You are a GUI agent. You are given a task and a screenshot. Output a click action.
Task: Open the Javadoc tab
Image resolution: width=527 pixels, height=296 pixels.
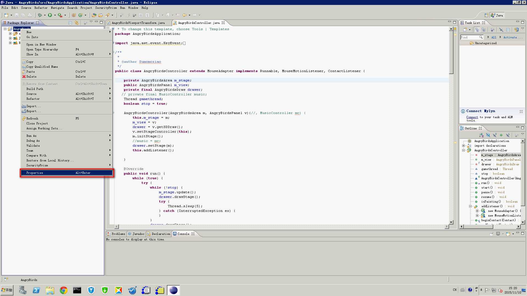click(136, 234)
